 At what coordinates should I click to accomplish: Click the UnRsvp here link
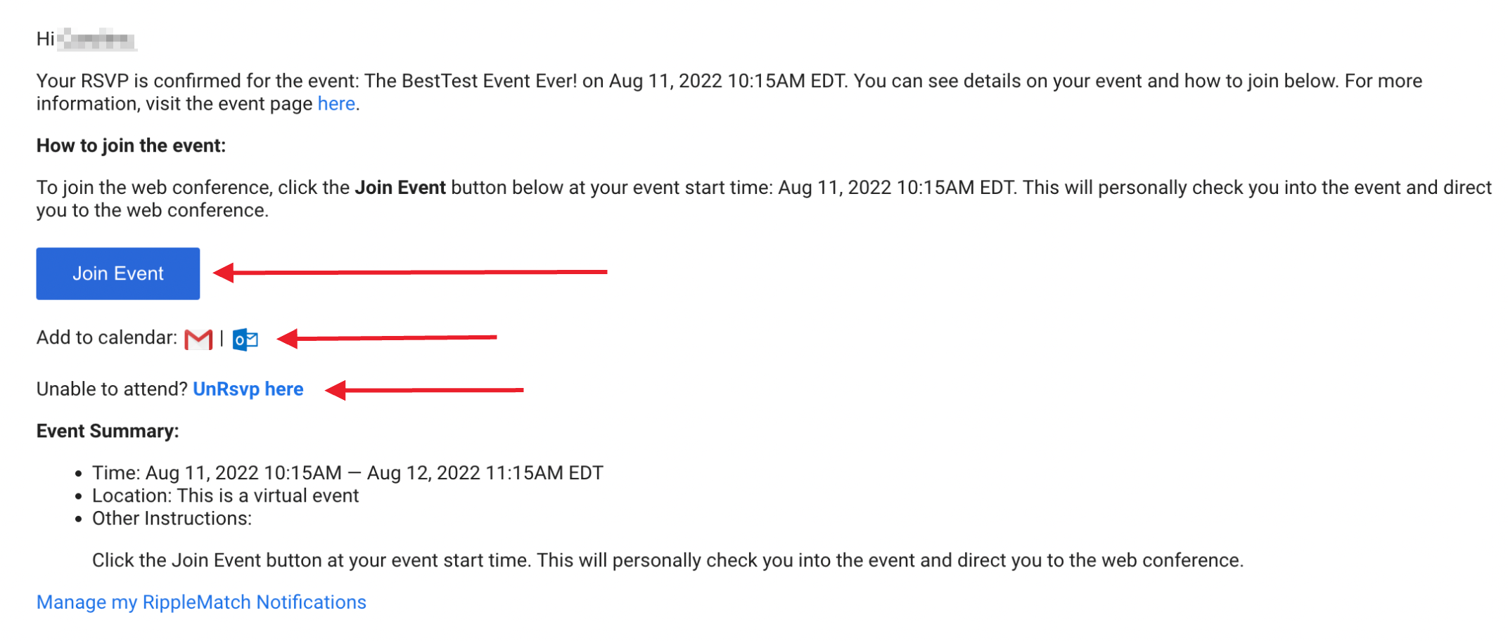tap(248, 389)
